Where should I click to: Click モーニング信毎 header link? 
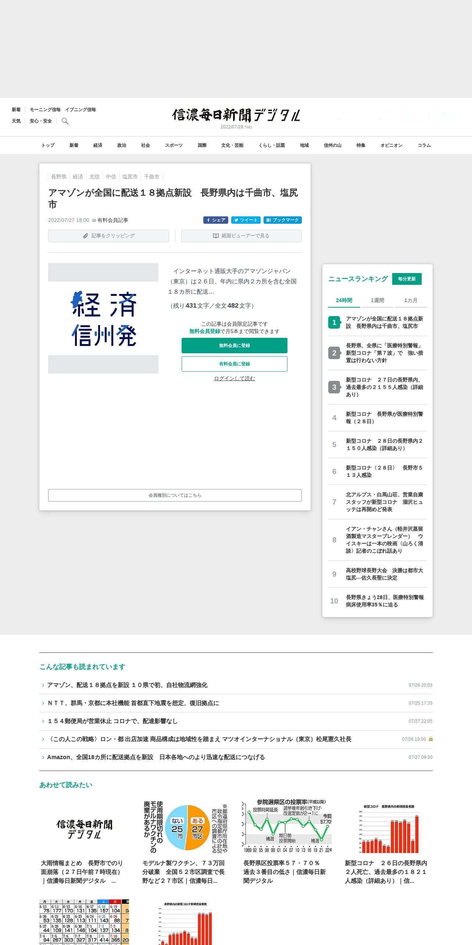45,110
